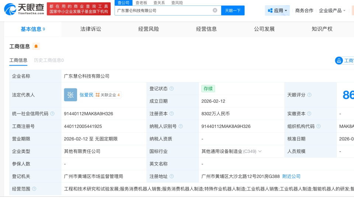Image resolution: width=354 pixels, height=199 pixels.
Task: Clear the search box with the X icon
Action: click(x=215, y=10)
